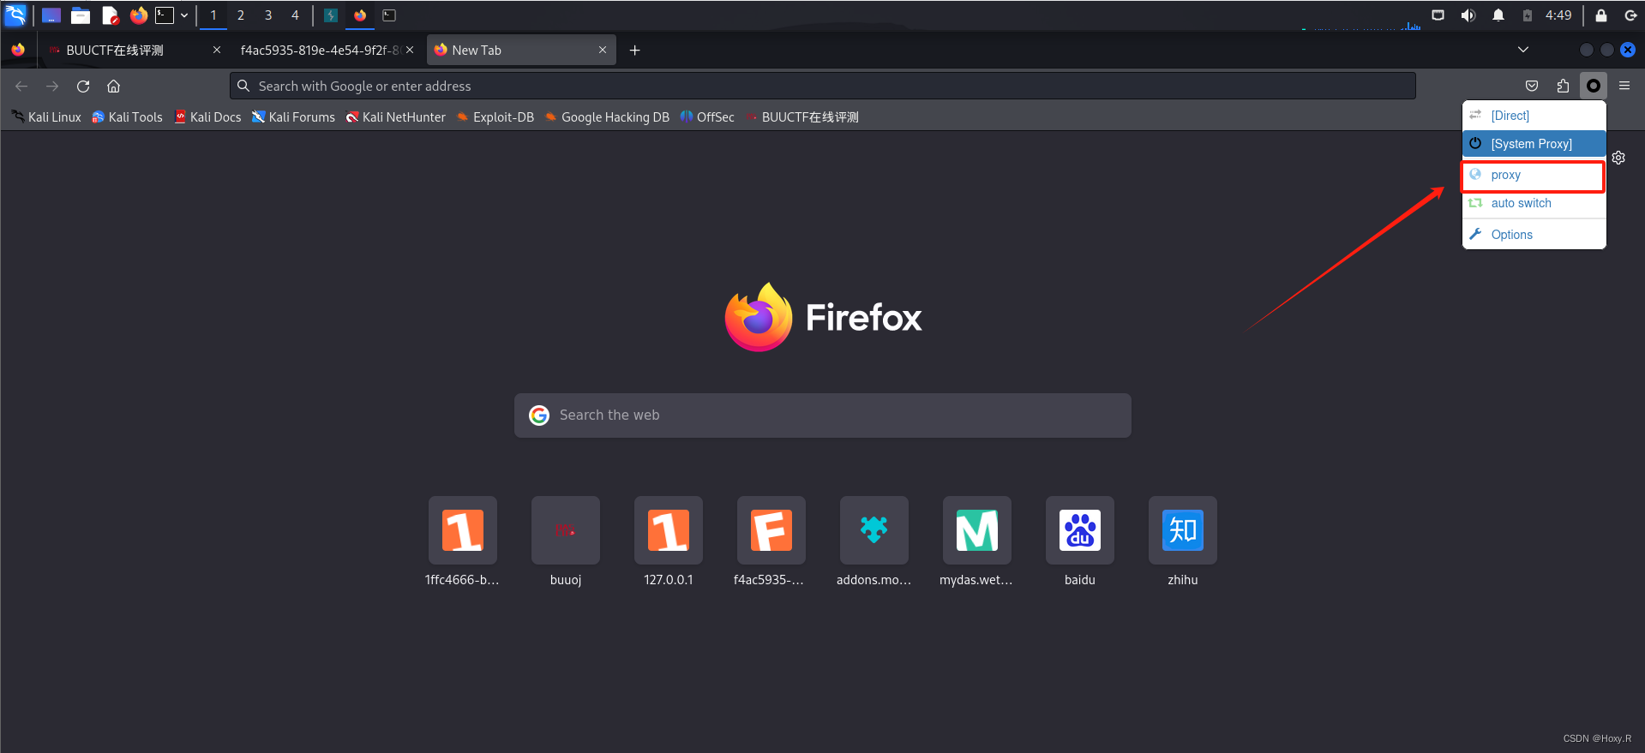Focus the Firefox window in panel taskbar

[x=360, y=15]
